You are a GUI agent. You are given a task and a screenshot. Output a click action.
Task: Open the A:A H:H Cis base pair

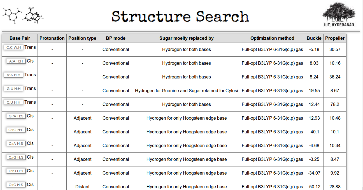coord(16,61)
